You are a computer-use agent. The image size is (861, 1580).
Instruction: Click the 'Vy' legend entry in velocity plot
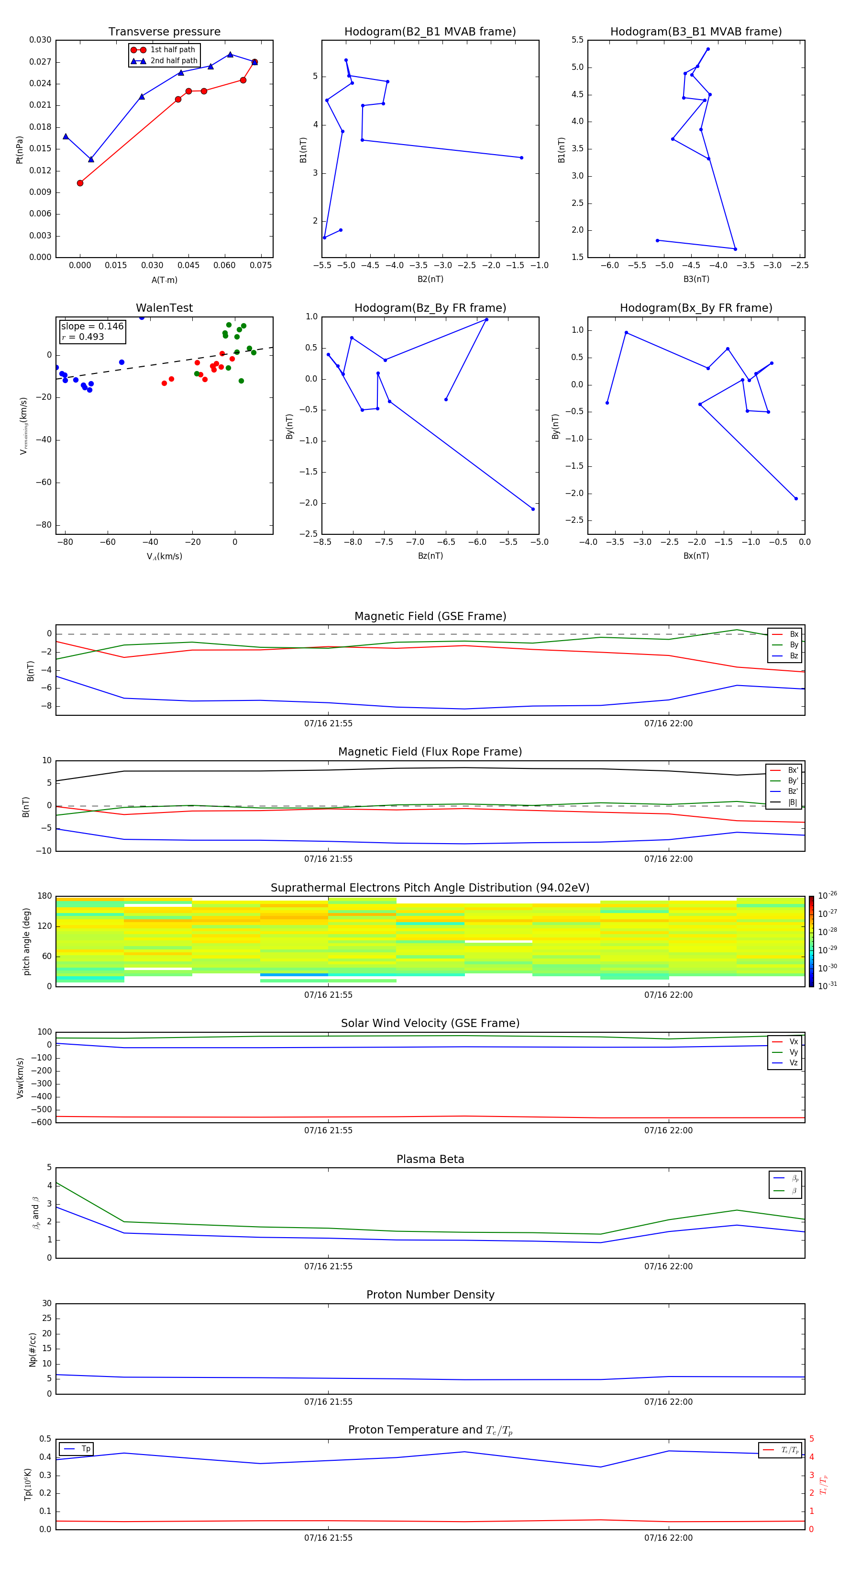coord(785,1052)
